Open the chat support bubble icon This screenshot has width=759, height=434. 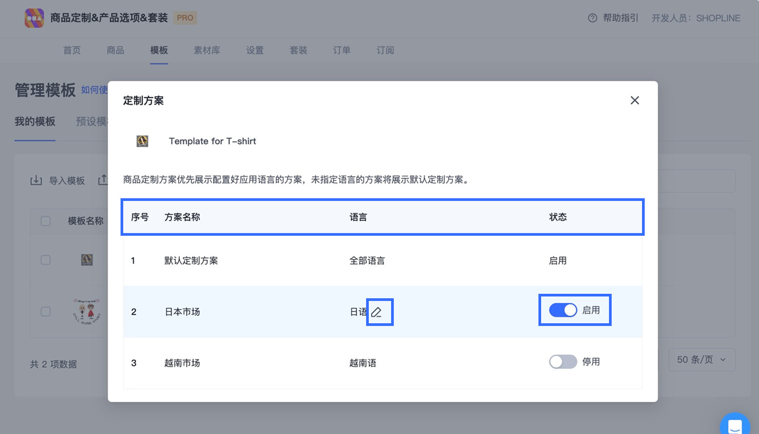point(734,426)
